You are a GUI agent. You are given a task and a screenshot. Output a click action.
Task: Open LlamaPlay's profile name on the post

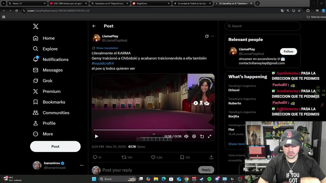coord(110,36)
